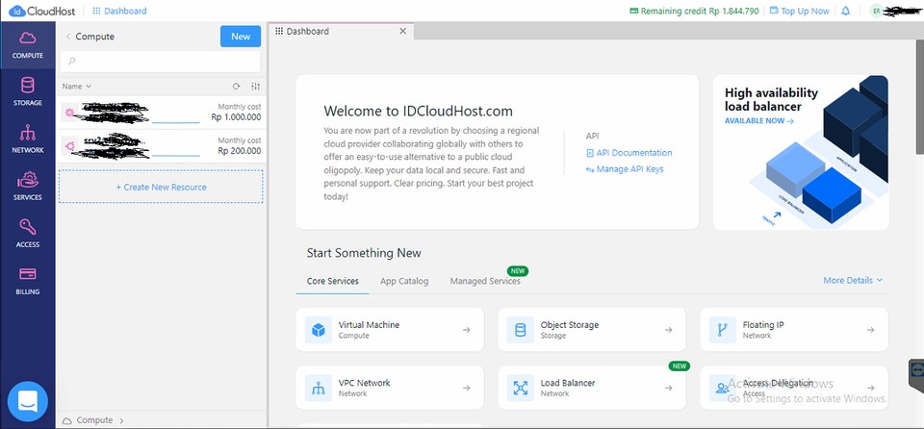Open Load Balancer card arrow
924x429 pixels.
[x=668, y=388]
